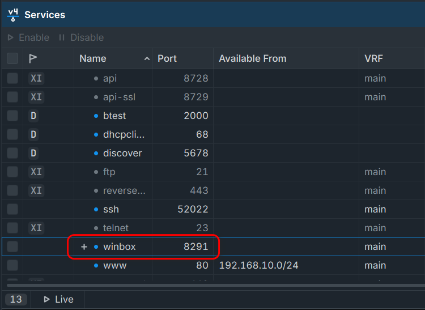Click the flag column header icon
Image resolution: width=425 pixels, height=310 pixels.
click(x=33, y=58)
